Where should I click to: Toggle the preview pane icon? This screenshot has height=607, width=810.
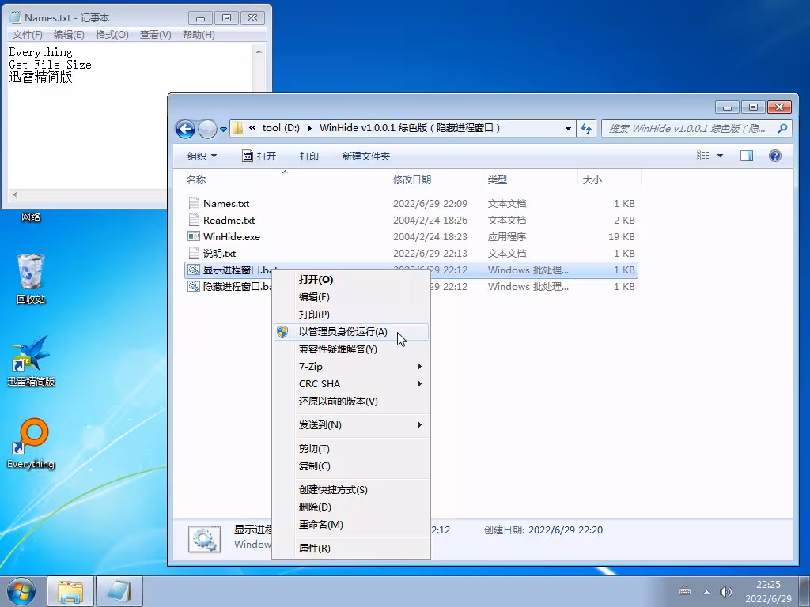click(747, 156)
